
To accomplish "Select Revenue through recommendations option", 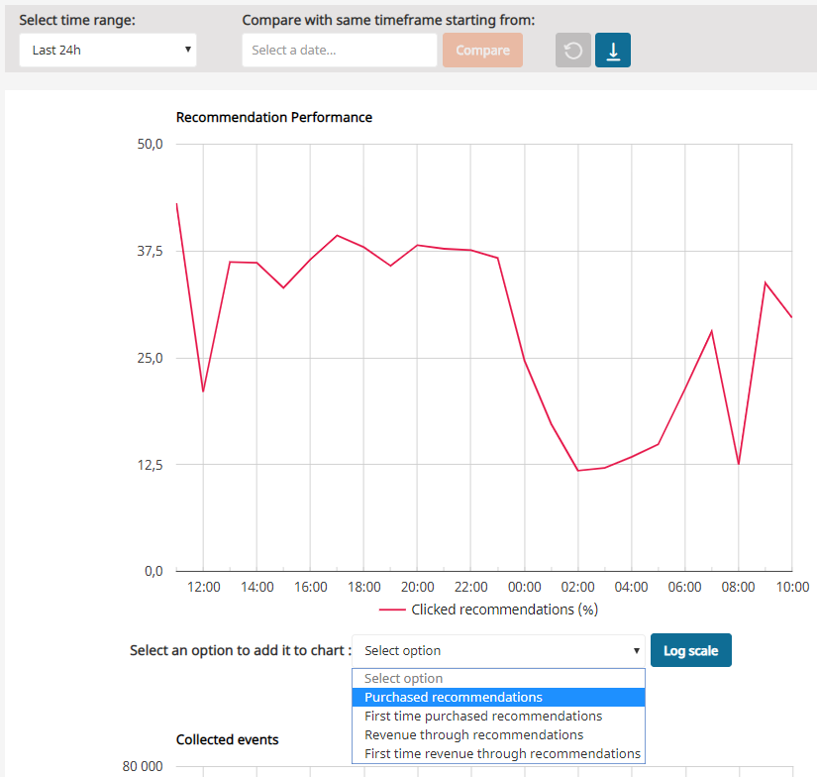I will [499, 734].
